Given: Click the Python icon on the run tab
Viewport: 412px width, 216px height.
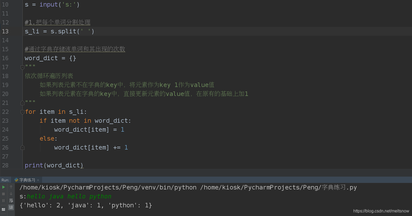Looking at the screenshot, I should 16,180.
